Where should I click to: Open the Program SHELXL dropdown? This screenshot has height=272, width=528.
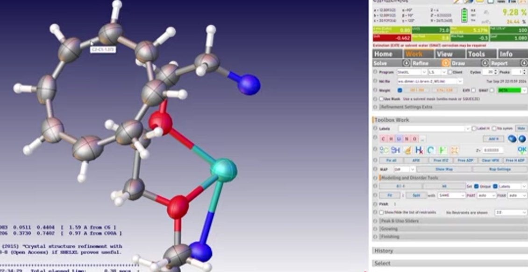pyautogui.click(x=412, y=72)
